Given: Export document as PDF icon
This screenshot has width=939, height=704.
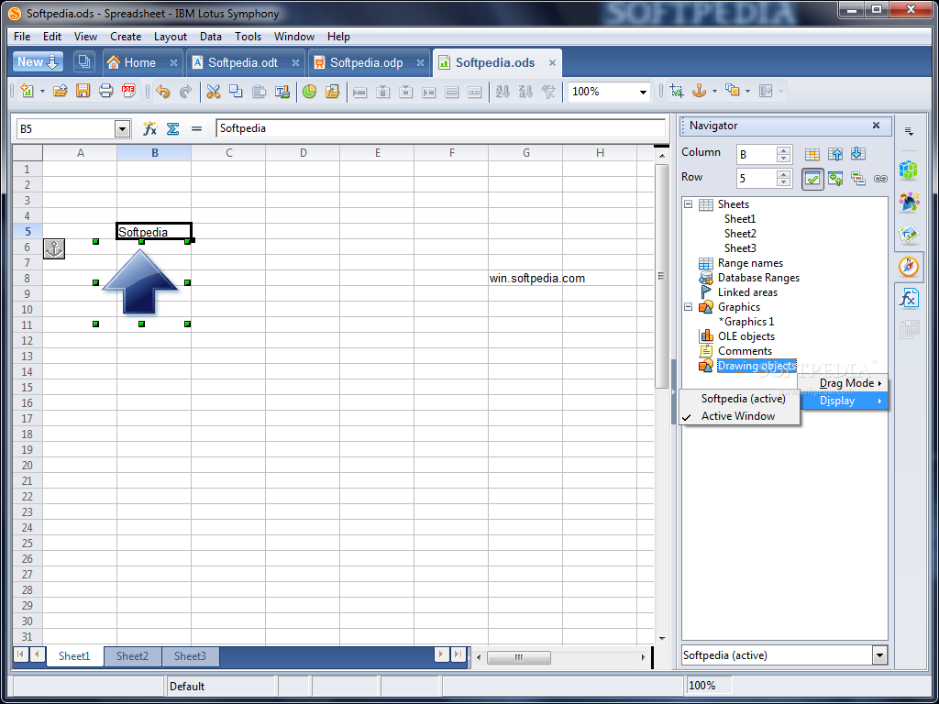Looking at the screenshot, I should pyautogui.click(x=128, y=91).
